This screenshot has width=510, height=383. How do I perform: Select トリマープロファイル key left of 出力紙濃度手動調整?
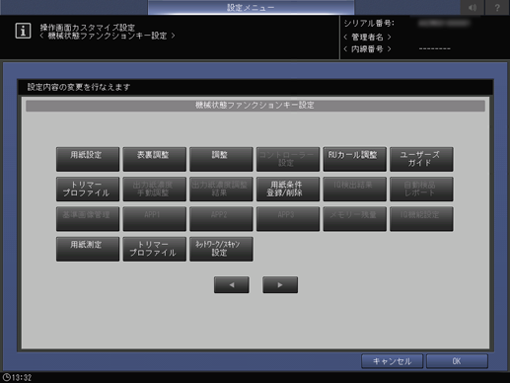pos(88,190)
